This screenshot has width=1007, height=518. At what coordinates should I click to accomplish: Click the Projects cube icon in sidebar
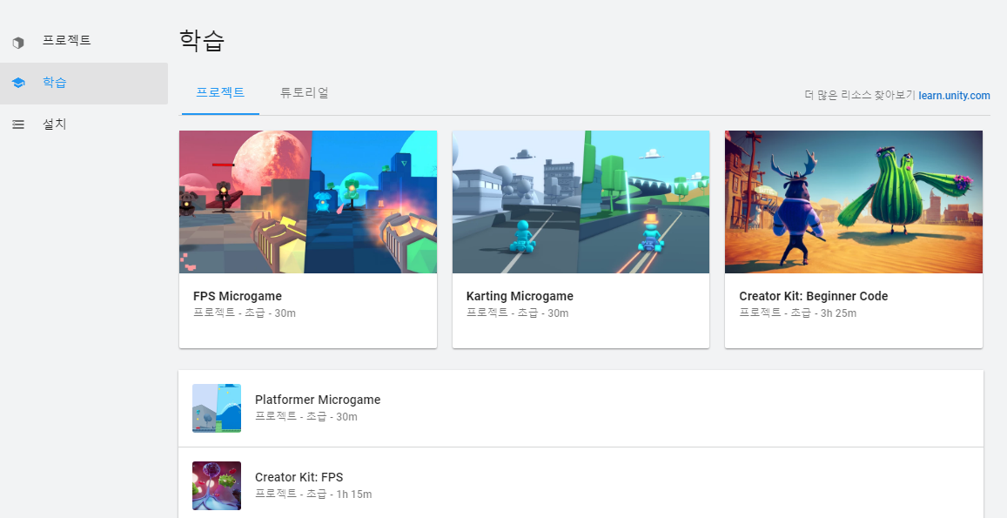click(x=18, y=43)
